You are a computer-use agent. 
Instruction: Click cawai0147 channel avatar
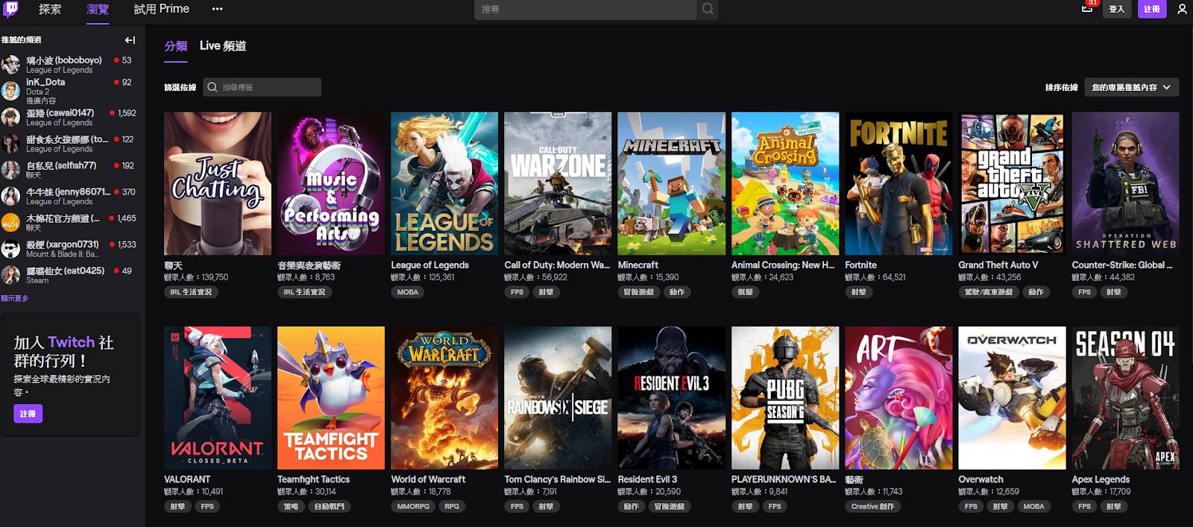coord(11,118)
